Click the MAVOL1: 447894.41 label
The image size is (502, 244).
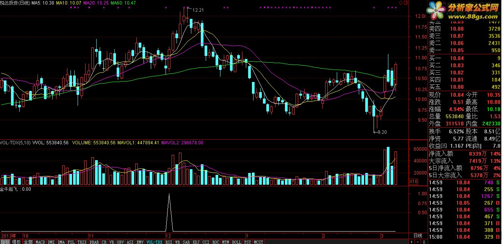[x=138, y=143]
